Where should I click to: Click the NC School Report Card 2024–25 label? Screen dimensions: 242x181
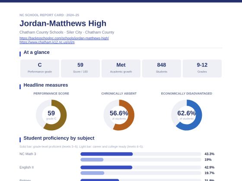(x=49, y=15)
